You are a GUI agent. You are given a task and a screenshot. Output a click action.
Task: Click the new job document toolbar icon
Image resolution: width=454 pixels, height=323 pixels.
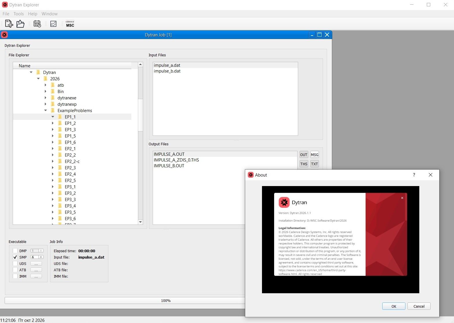tap(9, 24)
